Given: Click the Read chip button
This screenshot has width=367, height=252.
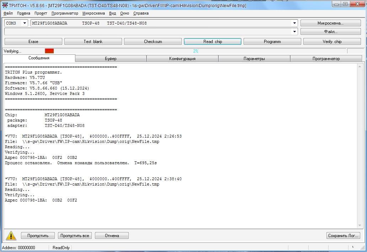Looking at the screenshot, I should pyautogui.click(x=213, y=42).
